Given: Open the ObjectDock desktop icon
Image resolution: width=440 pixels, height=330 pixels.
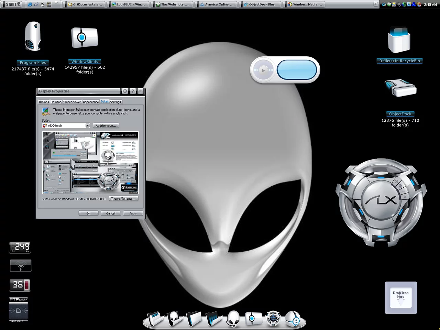Looking at the screenshot, I should click(400, 88).
